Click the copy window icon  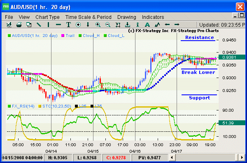click(x=29, y=25)
